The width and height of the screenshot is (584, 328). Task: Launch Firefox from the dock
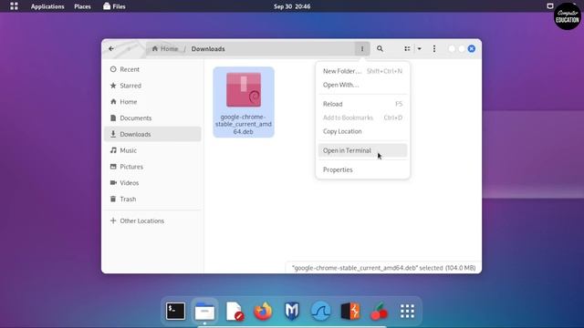click(263, 311)
